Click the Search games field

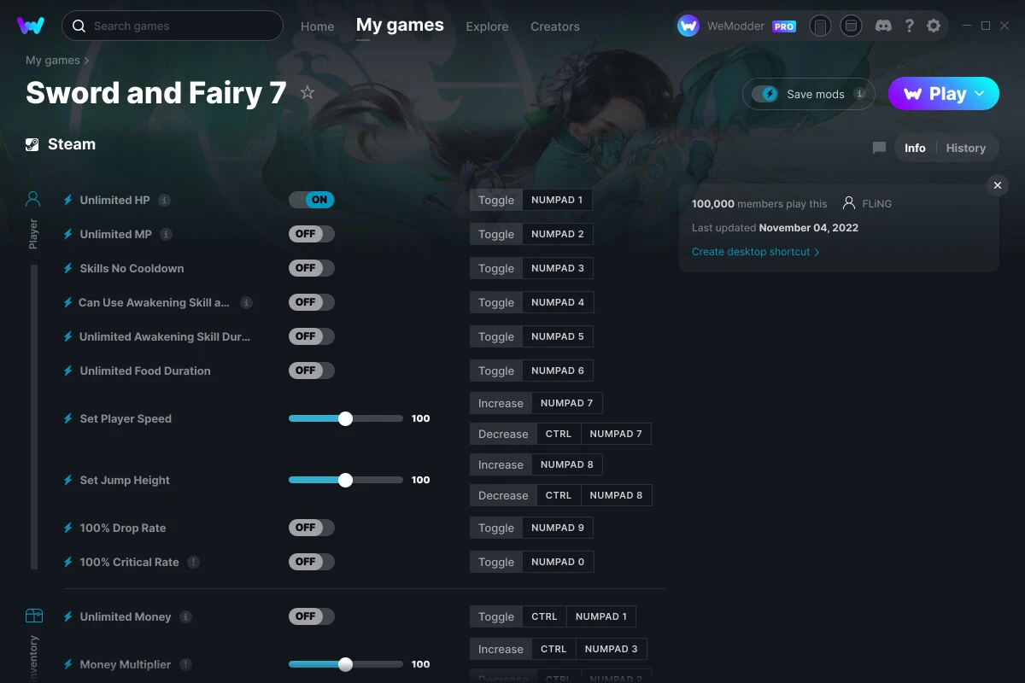click(x=171, y=26)
